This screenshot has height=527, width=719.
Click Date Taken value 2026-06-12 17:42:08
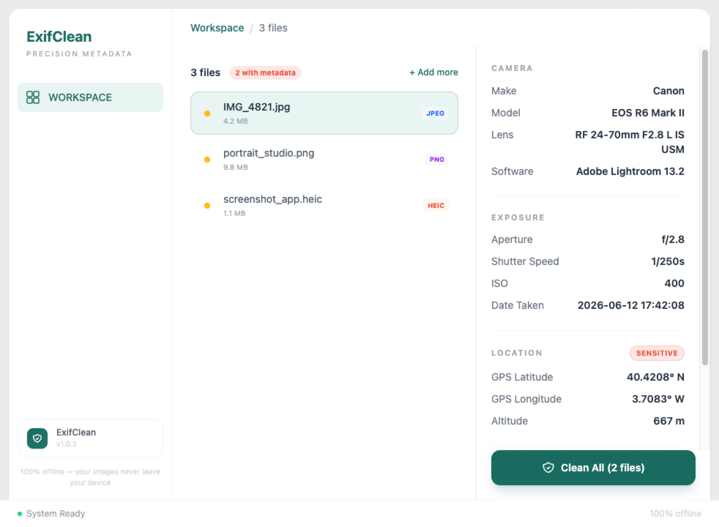click(631, 305)
